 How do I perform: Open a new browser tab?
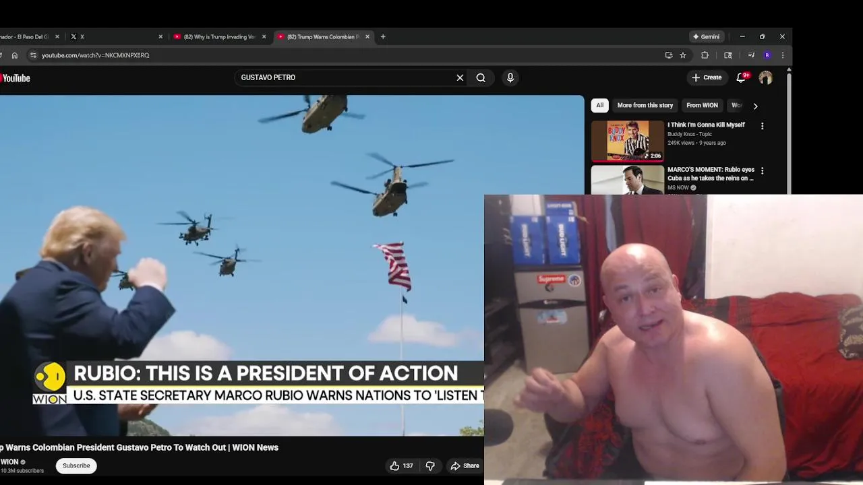[x=383, y=36]
